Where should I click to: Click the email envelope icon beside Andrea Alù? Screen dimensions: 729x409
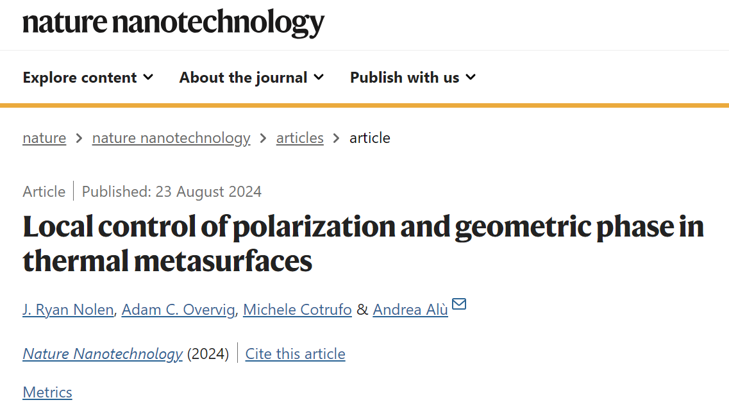pos(459,304)
